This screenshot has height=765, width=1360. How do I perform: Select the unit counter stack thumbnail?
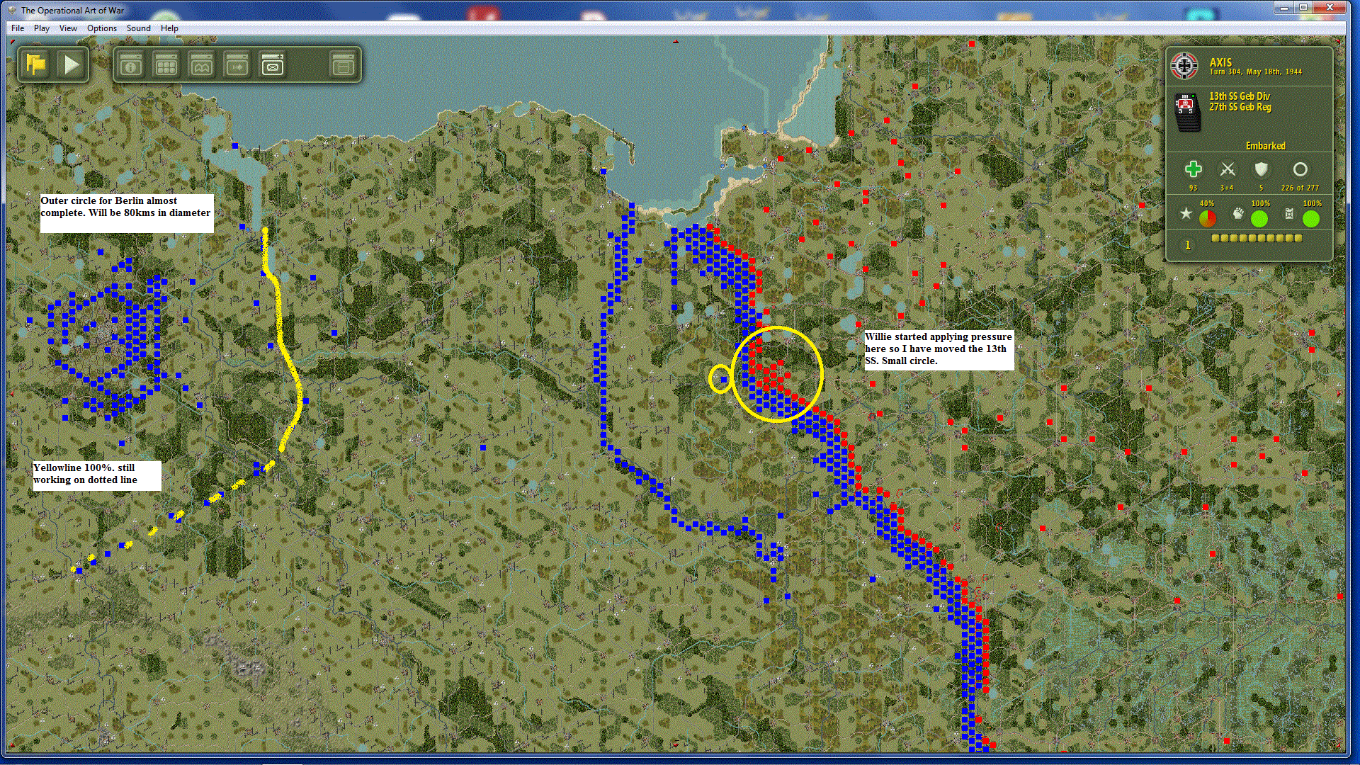(1188, 112)
